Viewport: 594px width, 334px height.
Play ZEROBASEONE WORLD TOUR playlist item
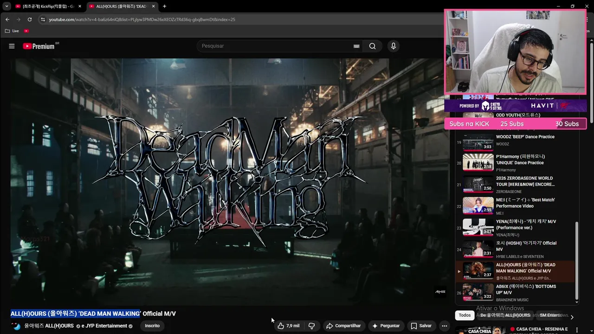[515, 184]
